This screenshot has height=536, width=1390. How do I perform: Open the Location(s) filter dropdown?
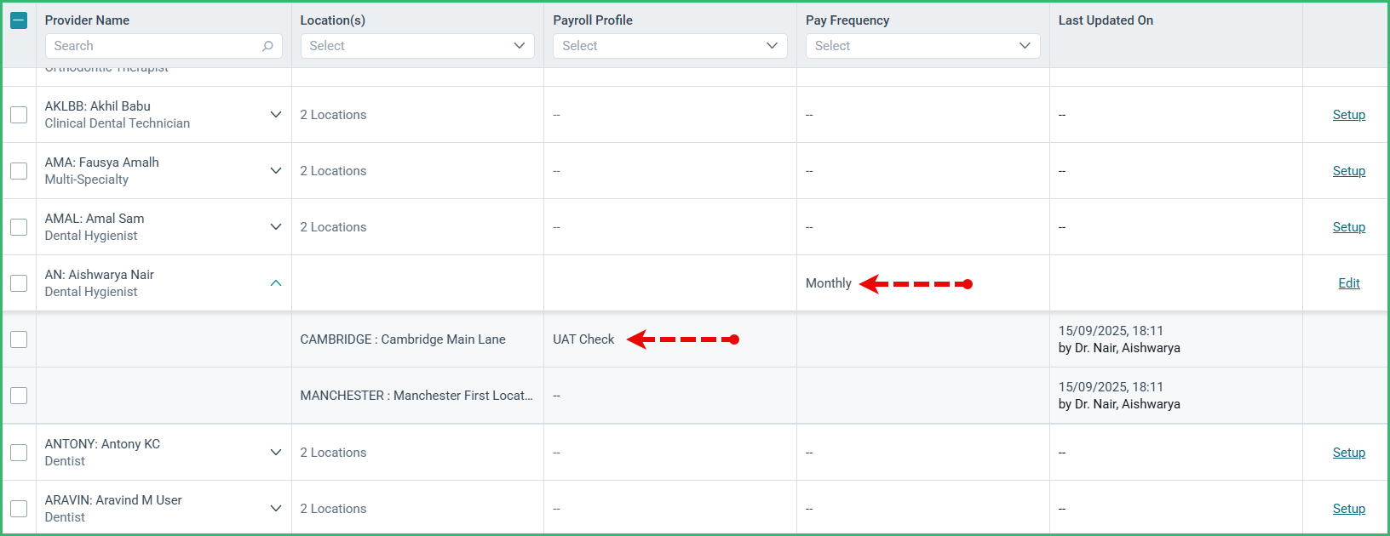(x=417, y=46)
